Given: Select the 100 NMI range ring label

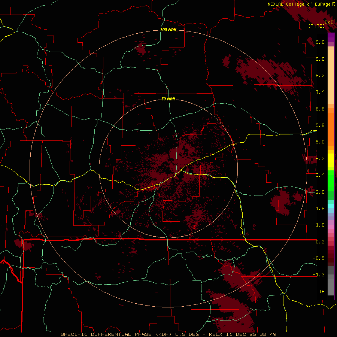Looking at the screenshot, I should (x=168, y=30).
